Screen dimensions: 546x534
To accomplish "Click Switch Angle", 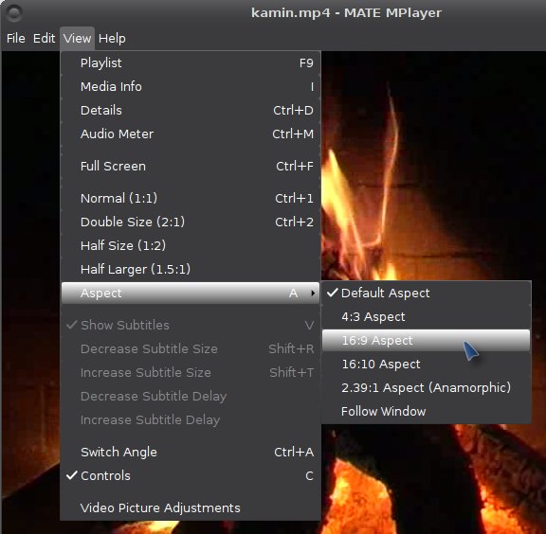I will (x=191, y=453).
